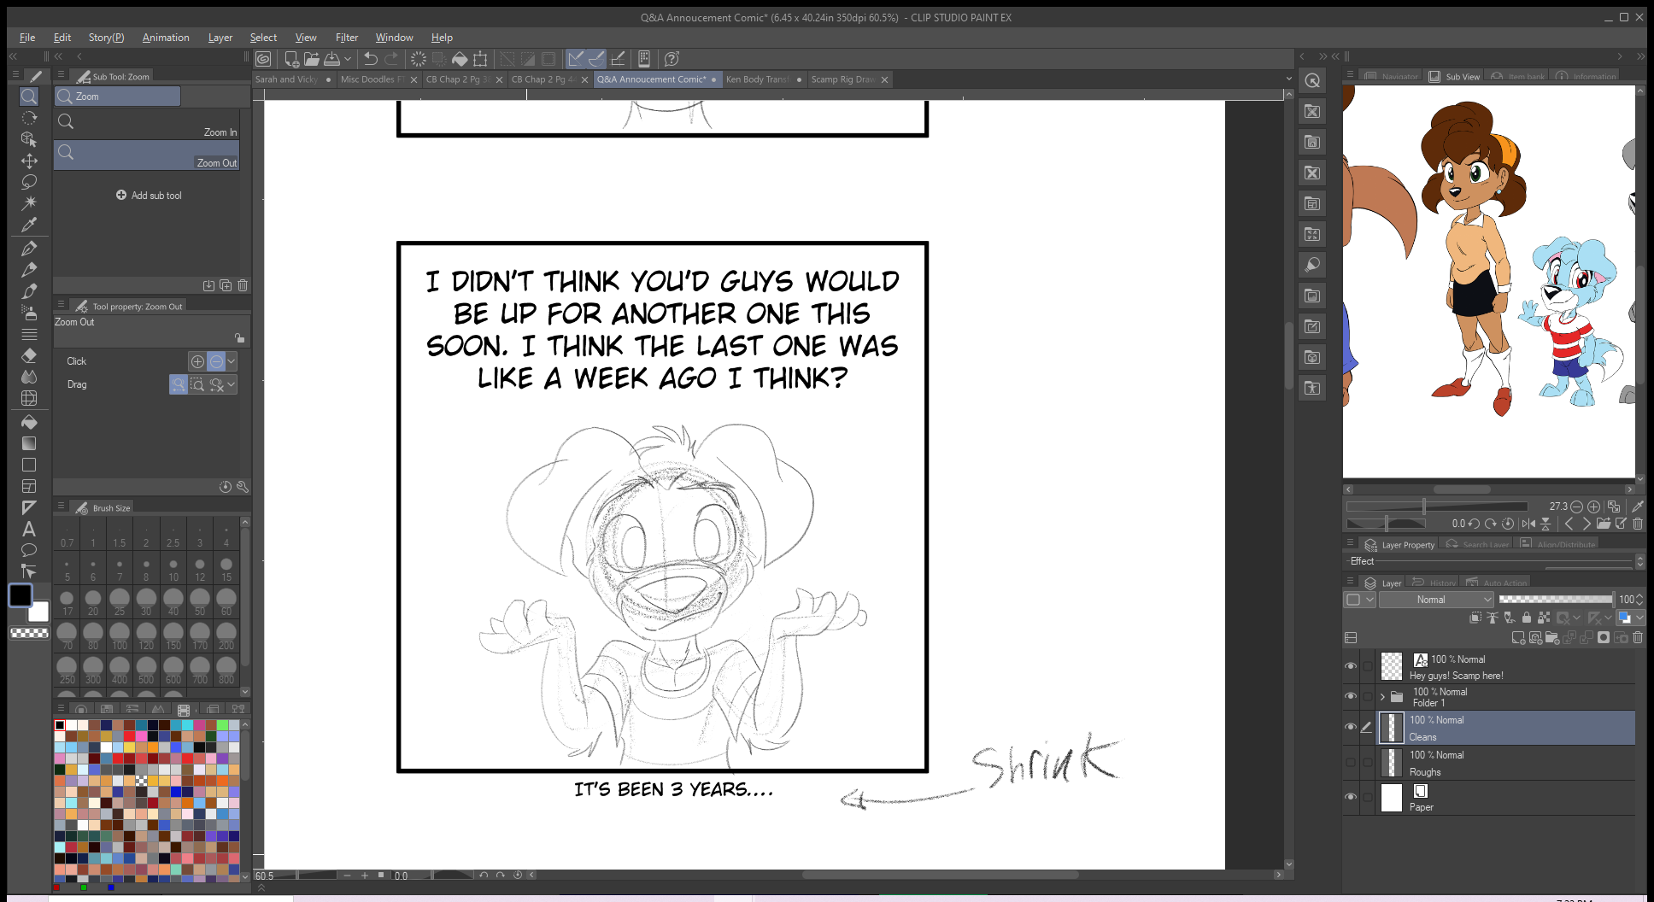This screenshot has height=902, width=1654.
Task: Create a new raster layer
Action: (1518, 637)
